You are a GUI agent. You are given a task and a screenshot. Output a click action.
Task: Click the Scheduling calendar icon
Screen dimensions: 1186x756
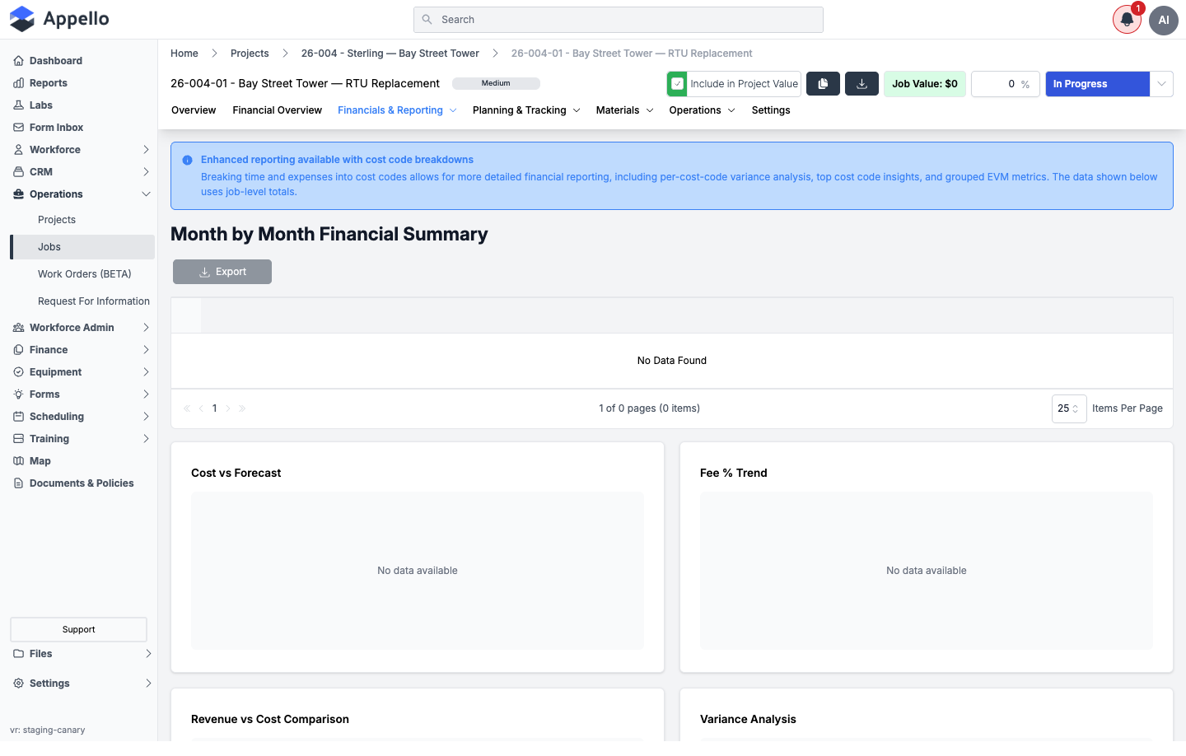point(18,417)
